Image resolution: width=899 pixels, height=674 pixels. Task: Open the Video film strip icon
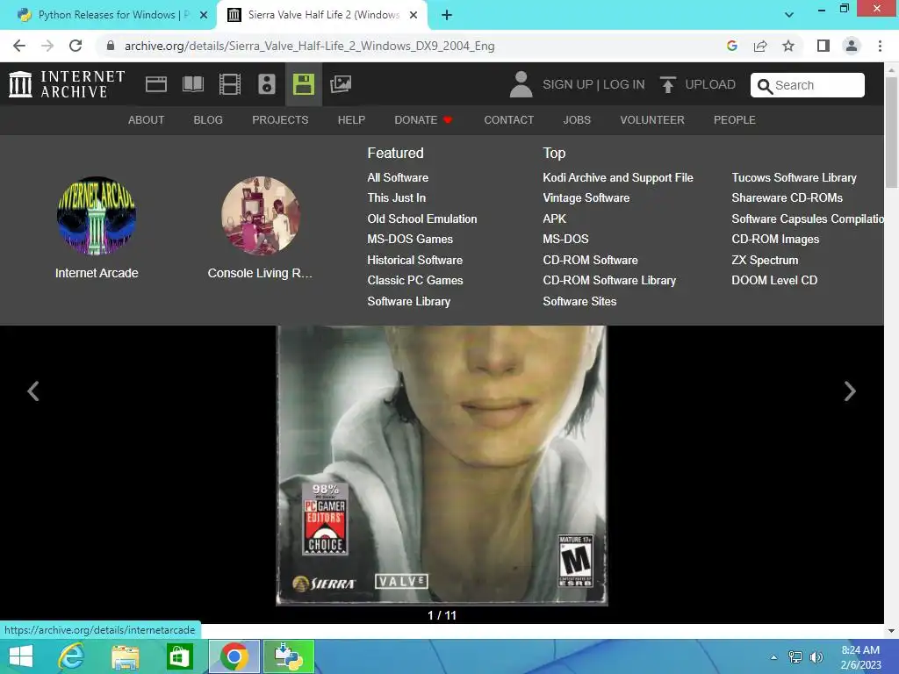[230, 84]
